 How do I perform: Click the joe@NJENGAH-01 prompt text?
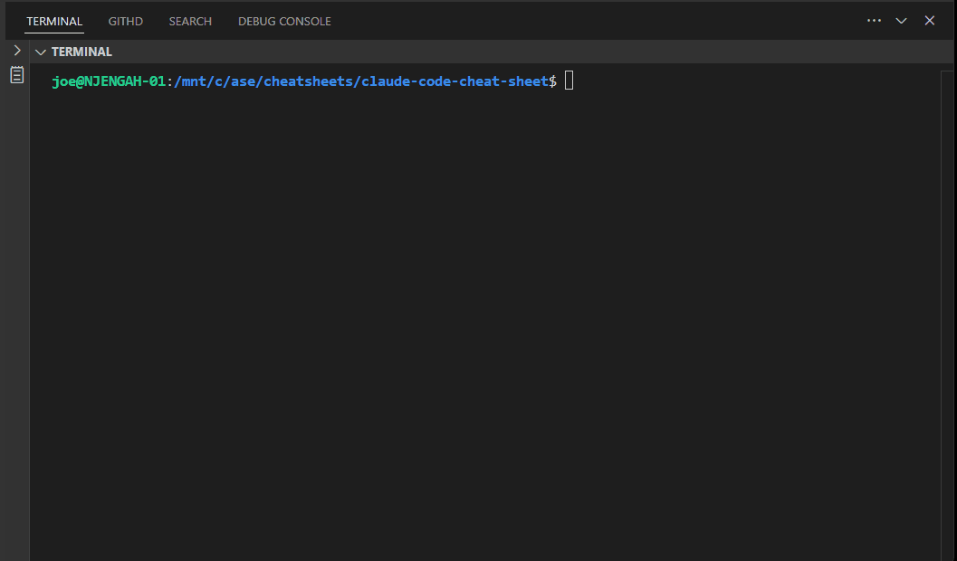point(109,81)
